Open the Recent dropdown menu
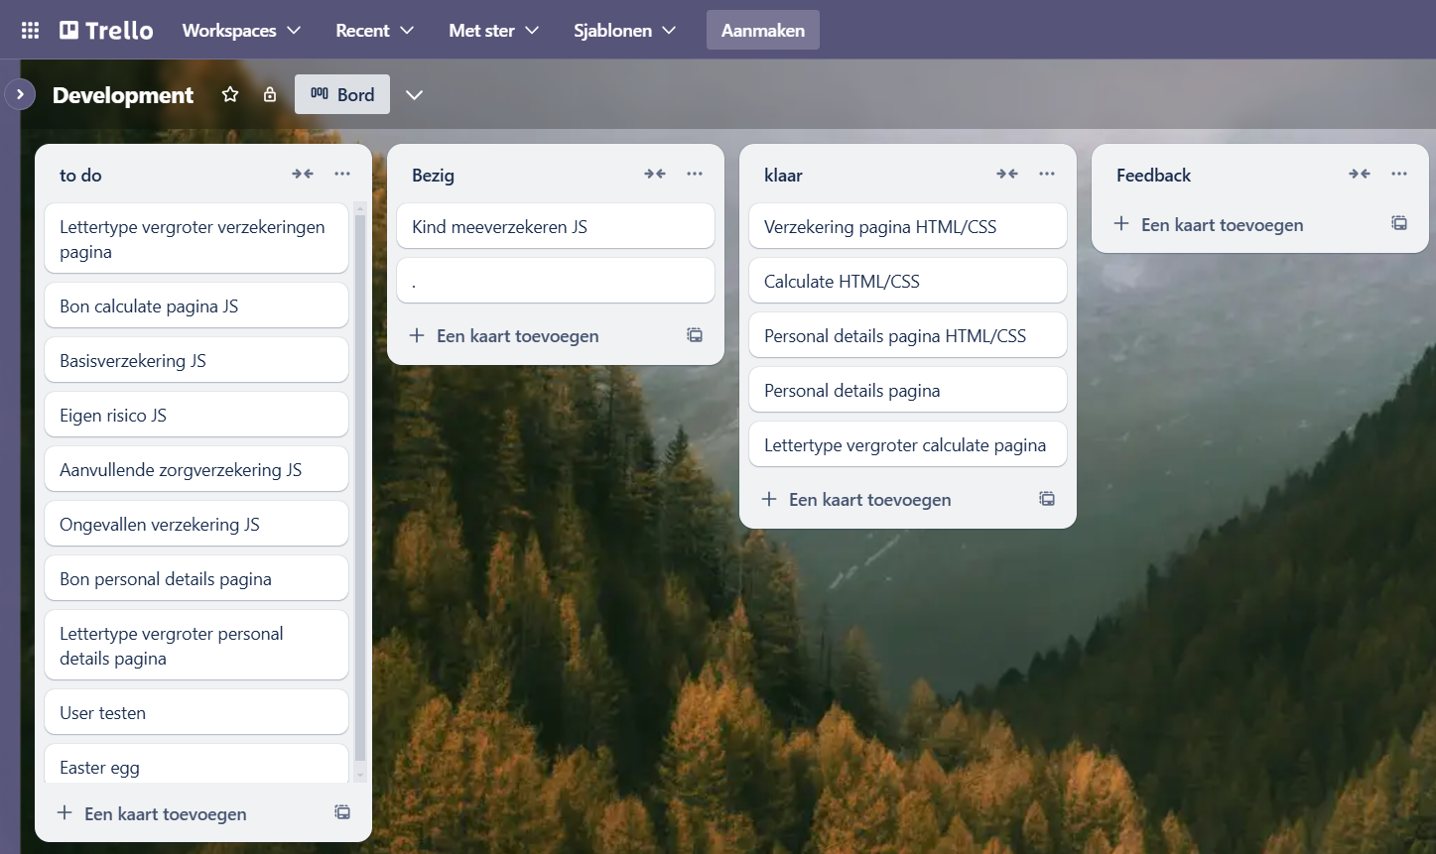This screenshot has width=1436, height=854. [374, 30]
